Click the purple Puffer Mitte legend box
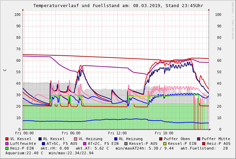The width and height of the screenshot is (236, 159). coord(199,139)
